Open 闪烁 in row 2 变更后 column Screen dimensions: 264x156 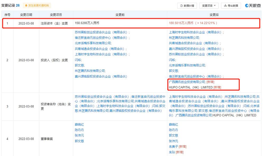pos(172,60)
